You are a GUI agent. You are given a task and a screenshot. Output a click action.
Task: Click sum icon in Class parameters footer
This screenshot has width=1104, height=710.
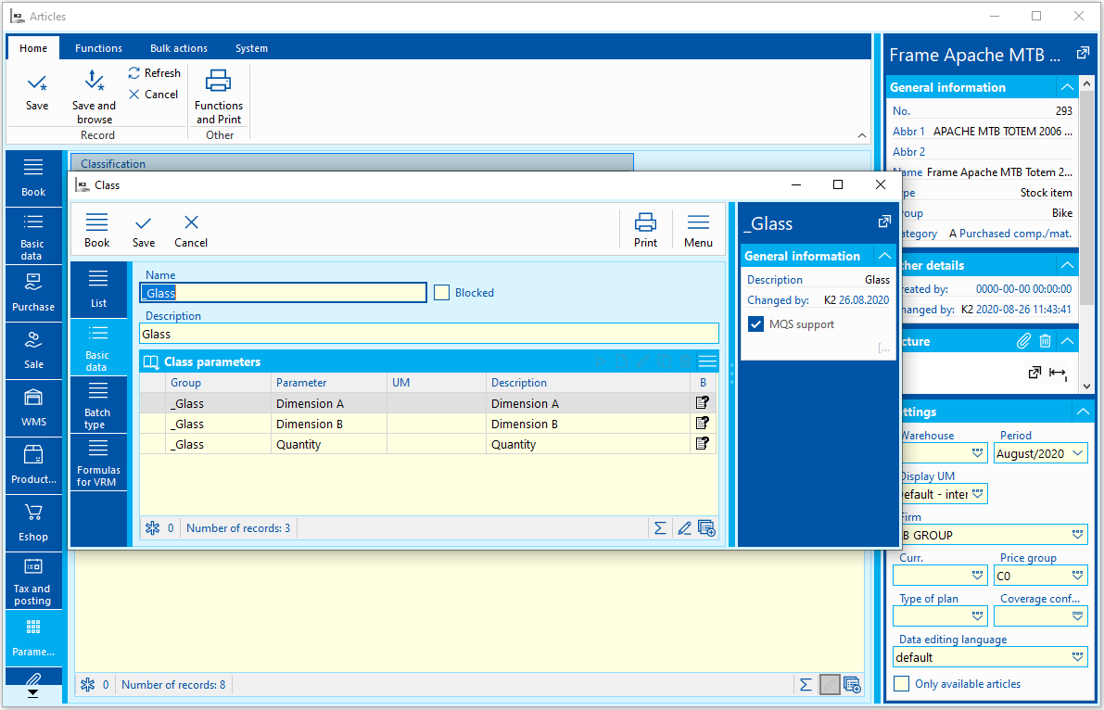pos(660,528)
